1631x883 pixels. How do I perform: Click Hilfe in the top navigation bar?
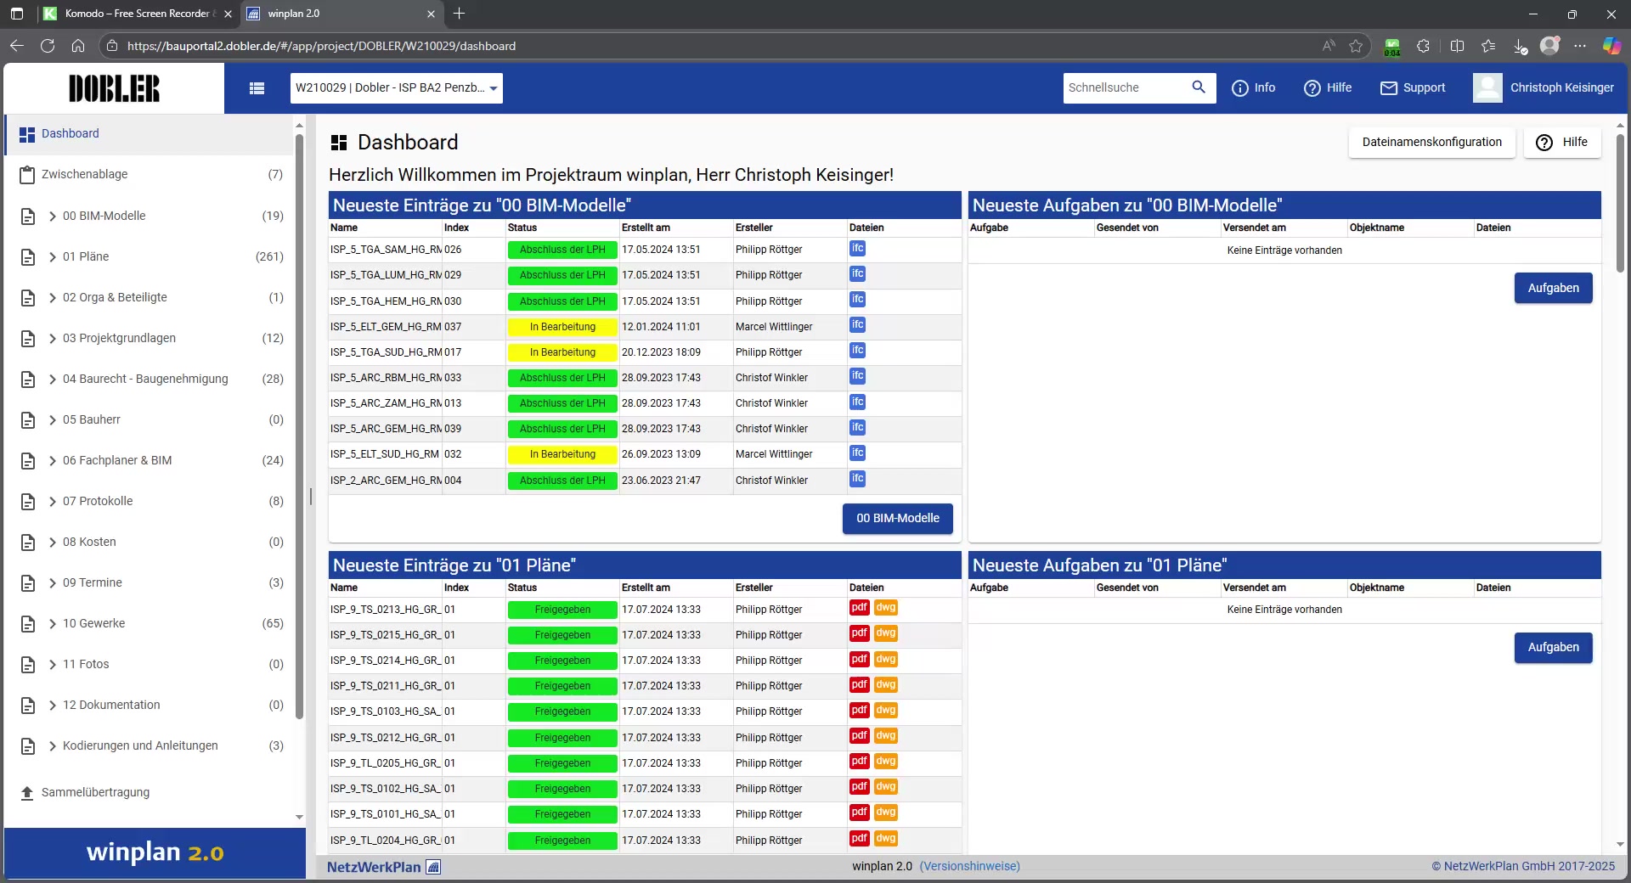(x=1328, y=88)
